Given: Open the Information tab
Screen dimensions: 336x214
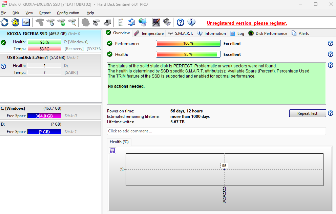Looking at the screenshot, I should tap(211, 34).
